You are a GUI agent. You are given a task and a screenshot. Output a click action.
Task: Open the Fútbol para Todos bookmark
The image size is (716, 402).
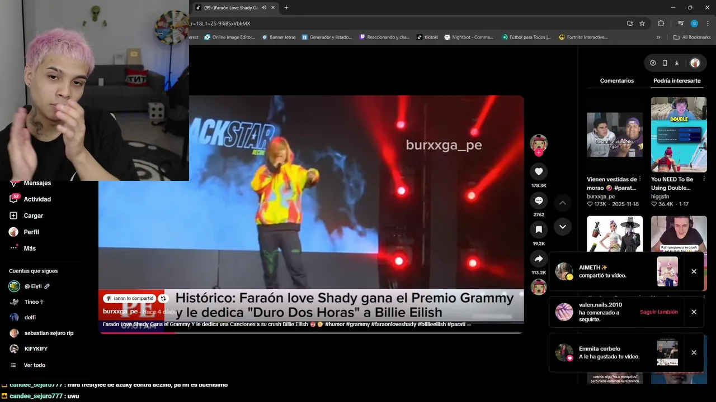(x=526, y=37)
